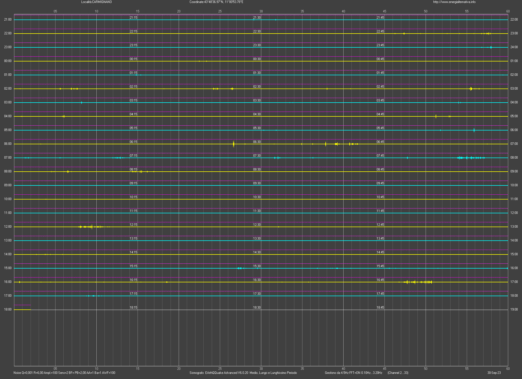522x379 pixels.
Task: Click the top axis minute label 30
Action: (261, 11)
